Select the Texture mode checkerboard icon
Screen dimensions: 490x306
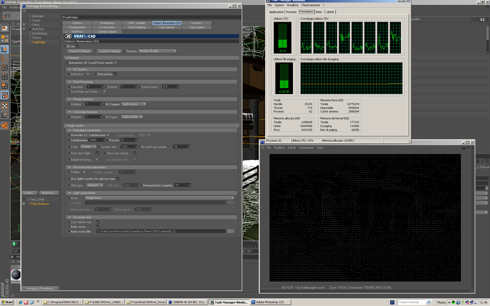5,106
